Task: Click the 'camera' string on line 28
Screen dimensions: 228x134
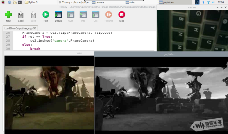Action: point(60,41)
